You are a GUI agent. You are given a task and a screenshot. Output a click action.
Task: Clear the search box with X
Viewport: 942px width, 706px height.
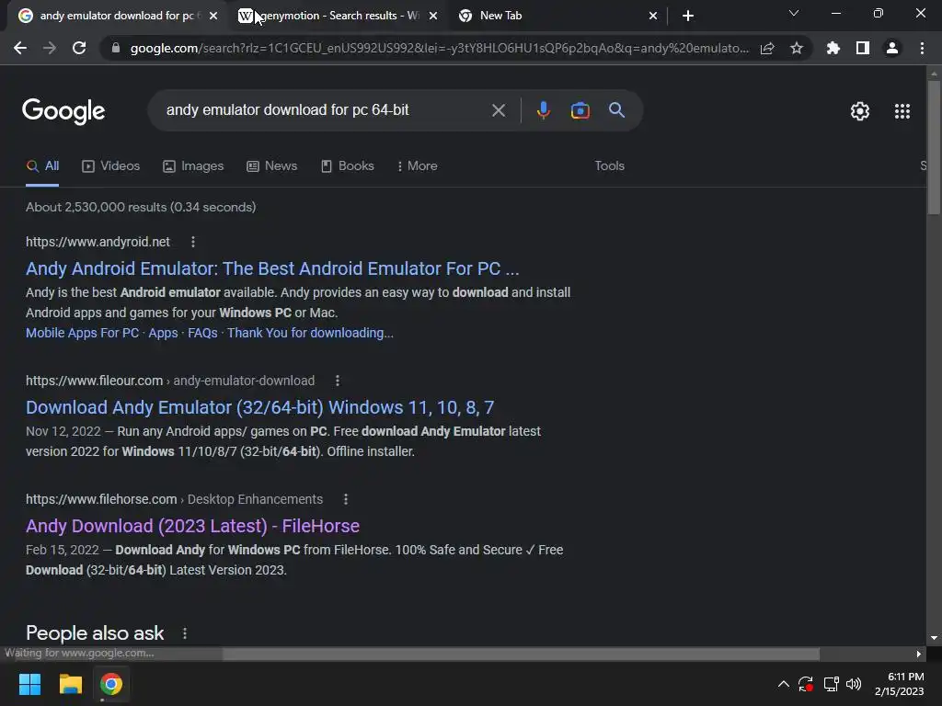point(498,110)
